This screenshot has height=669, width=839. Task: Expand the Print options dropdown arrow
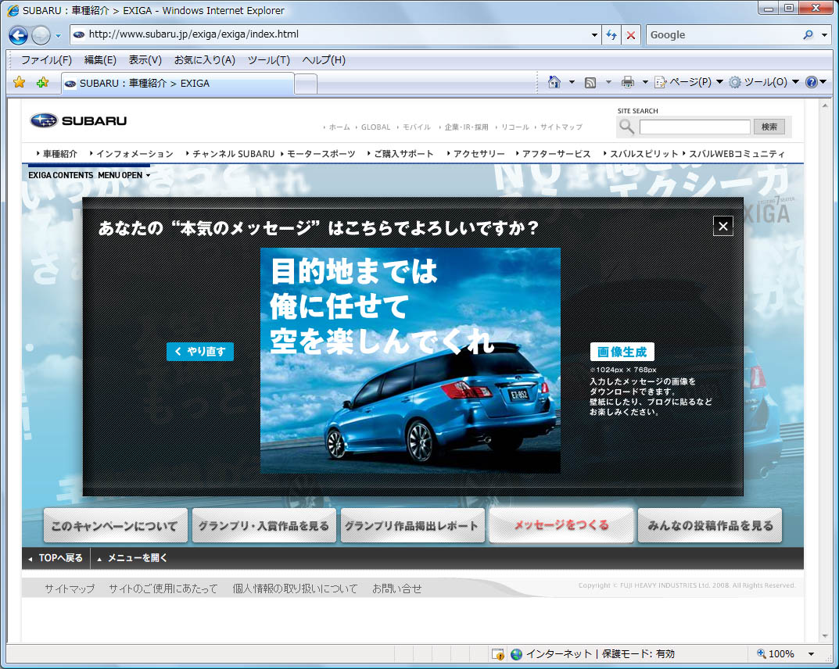(x=645, y=82)
